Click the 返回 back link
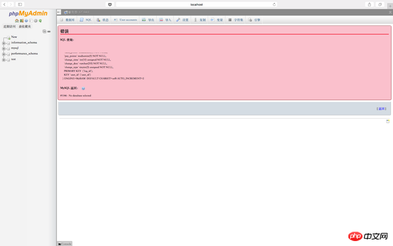 click(x=381, y=109)
